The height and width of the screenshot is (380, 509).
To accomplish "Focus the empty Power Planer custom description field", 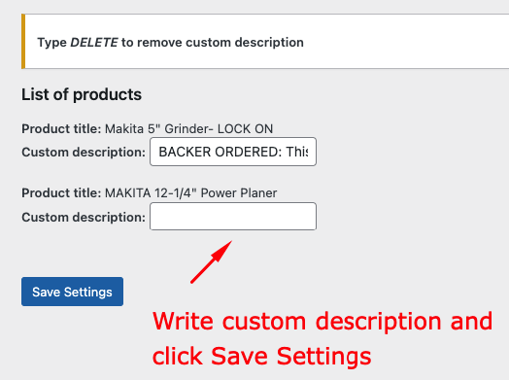I will [x=233, y=217].
